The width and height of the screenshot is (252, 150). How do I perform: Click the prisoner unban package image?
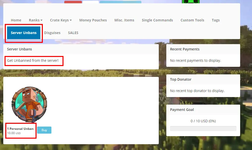click(x=29, y=105)
